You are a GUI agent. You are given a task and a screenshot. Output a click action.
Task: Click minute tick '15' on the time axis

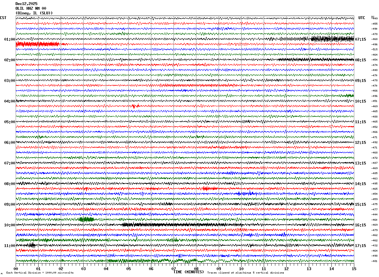click(x=354, y=269)
